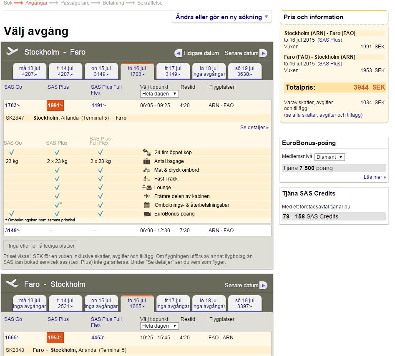Open outbound Välj tidpunkt 'Hela dagen' dropdown
The width and height of the screenshot is (395, 356).
coord(159,94)
